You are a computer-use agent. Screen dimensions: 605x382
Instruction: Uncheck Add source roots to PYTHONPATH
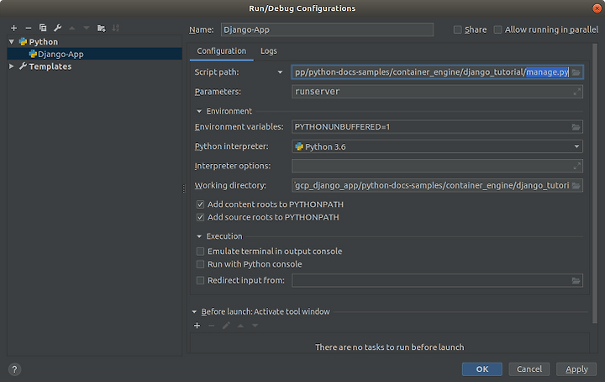tap(200, 217)
